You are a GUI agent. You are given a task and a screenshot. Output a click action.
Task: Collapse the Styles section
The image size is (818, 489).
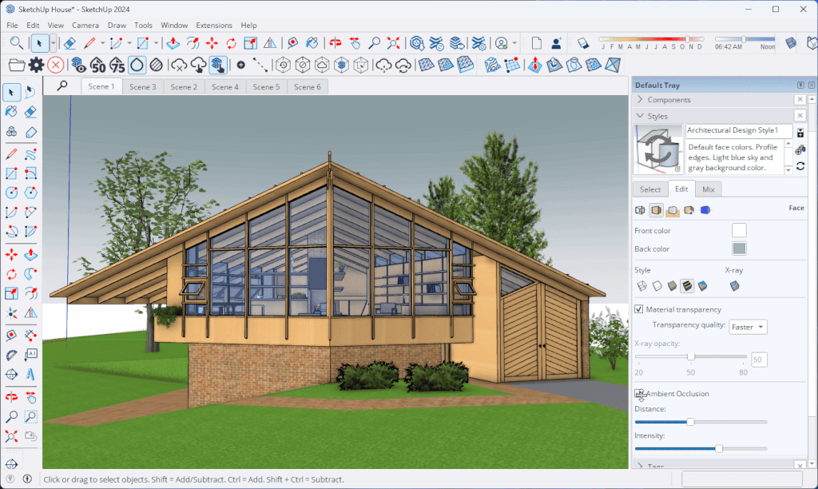pyautogui.click(x=639, y=115)
